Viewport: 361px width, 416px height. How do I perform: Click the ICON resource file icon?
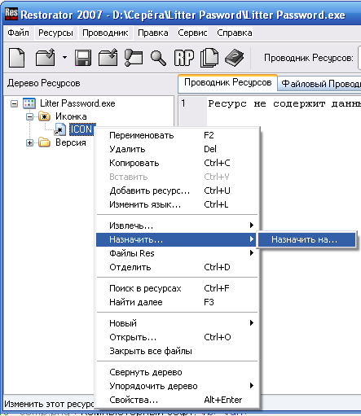click(59, 129)
